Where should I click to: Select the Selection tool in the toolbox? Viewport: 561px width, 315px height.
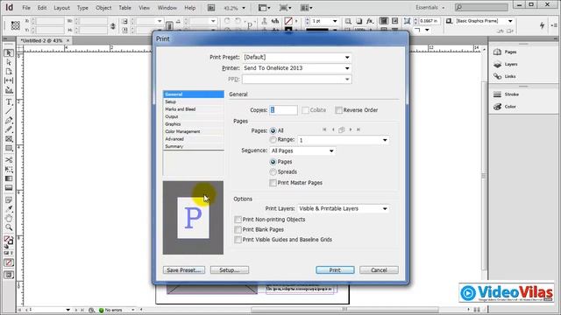tap(9, 53)
